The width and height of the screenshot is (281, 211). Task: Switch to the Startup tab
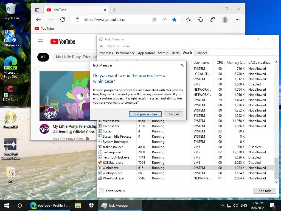coord(163,53)
